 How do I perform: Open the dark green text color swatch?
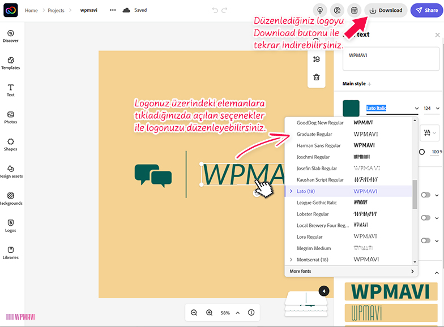point(351,109)
